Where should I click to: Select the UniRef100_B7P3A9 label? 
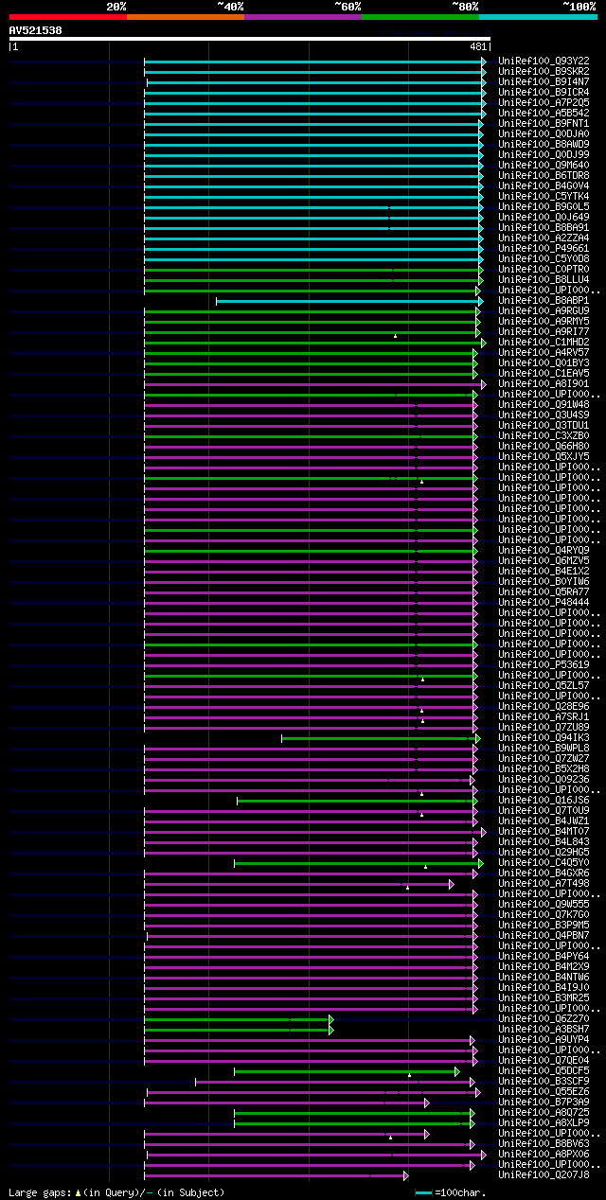coord(544,1102)
